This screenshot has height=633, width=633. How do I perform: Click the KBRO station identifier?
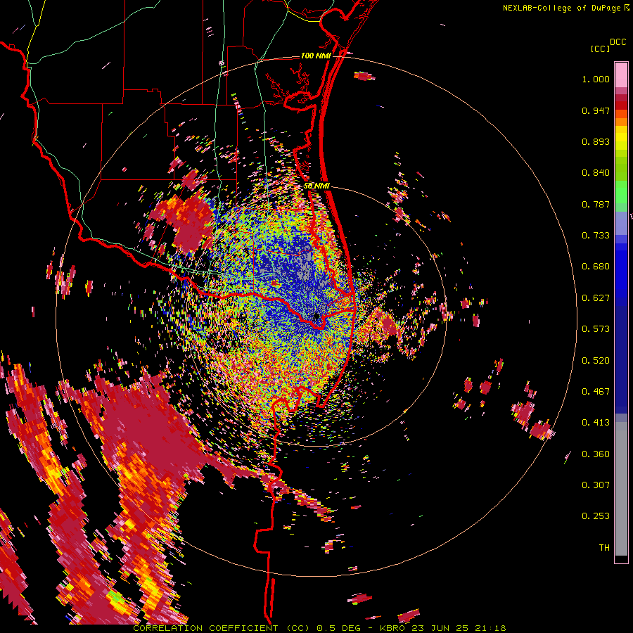pyautogui.click(x=394, y=628)
